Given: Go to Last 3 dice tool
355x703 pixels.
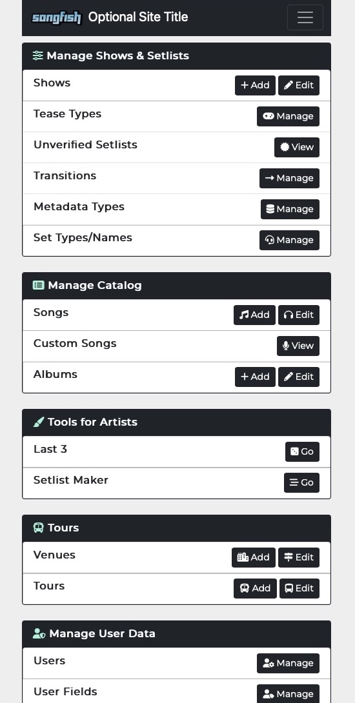Looking at the screenshot, I should 303,451.
